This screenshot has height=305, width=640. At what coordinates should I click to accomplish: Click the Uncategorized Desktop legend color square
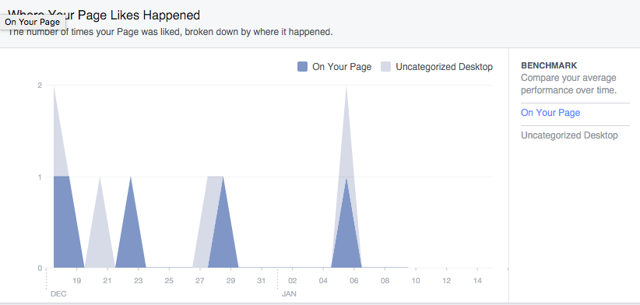385,66
